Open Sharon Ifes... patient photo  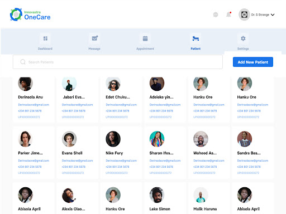[x=157, y=139]
